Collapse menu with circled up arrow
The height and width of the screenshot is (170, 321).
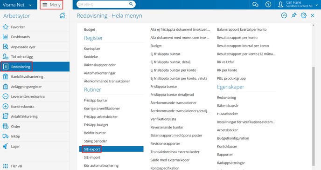(284, 15)
